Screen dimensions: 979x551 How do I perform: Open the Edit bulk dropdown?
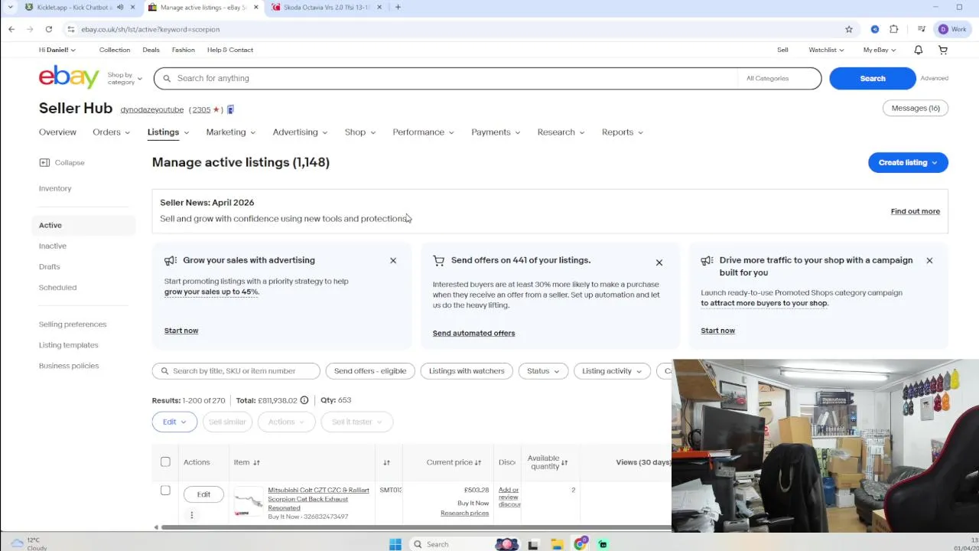tap(174, 422)
